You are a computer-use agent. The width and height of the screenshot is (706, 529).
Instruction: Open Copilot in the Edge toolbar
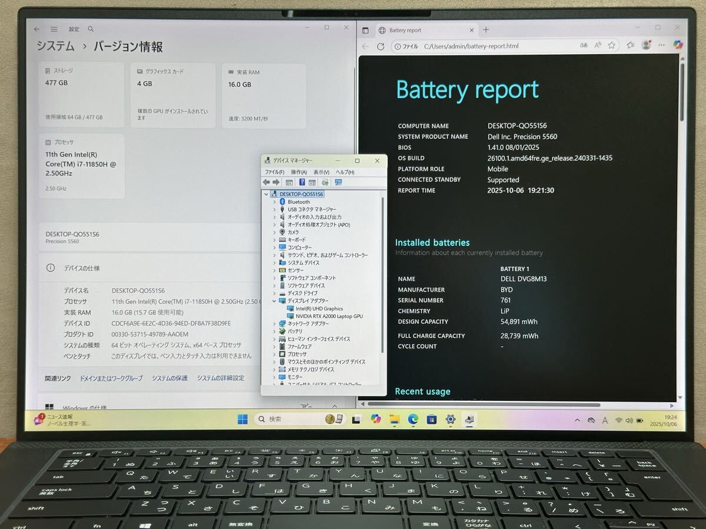click(677, 44)
